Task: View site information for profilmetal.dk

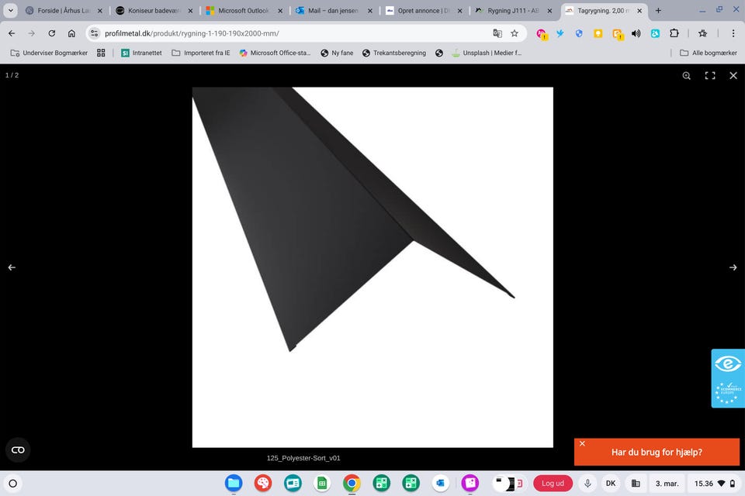Action: 94,33
